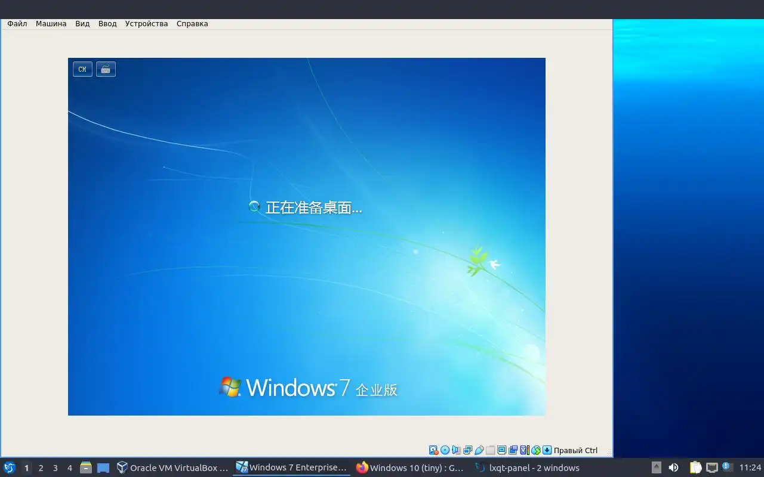This screenshot has width=764, height=477.
Task: Click the removable media eject tray icon
Action: coord(656,467)
